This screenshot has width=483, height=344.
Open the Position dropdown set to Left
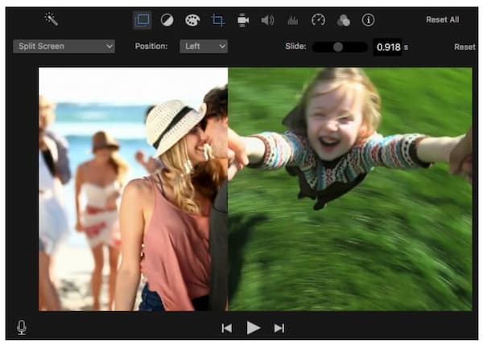[204, 47]
